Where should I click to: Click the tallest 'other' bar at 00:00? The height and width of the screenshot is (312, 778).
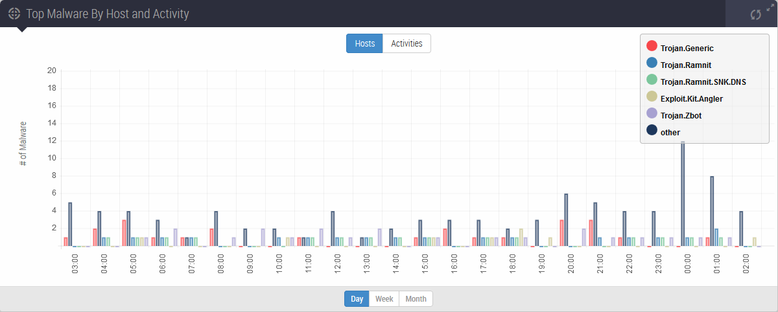683,194
